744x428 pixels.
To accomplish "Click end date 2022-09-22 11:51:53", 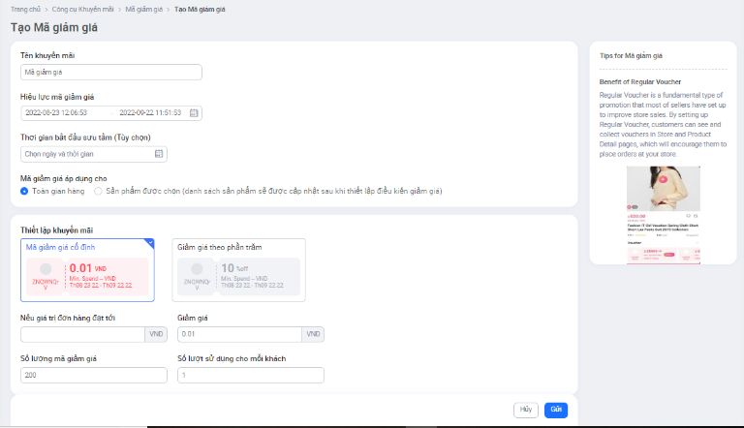I will [150, 113].
